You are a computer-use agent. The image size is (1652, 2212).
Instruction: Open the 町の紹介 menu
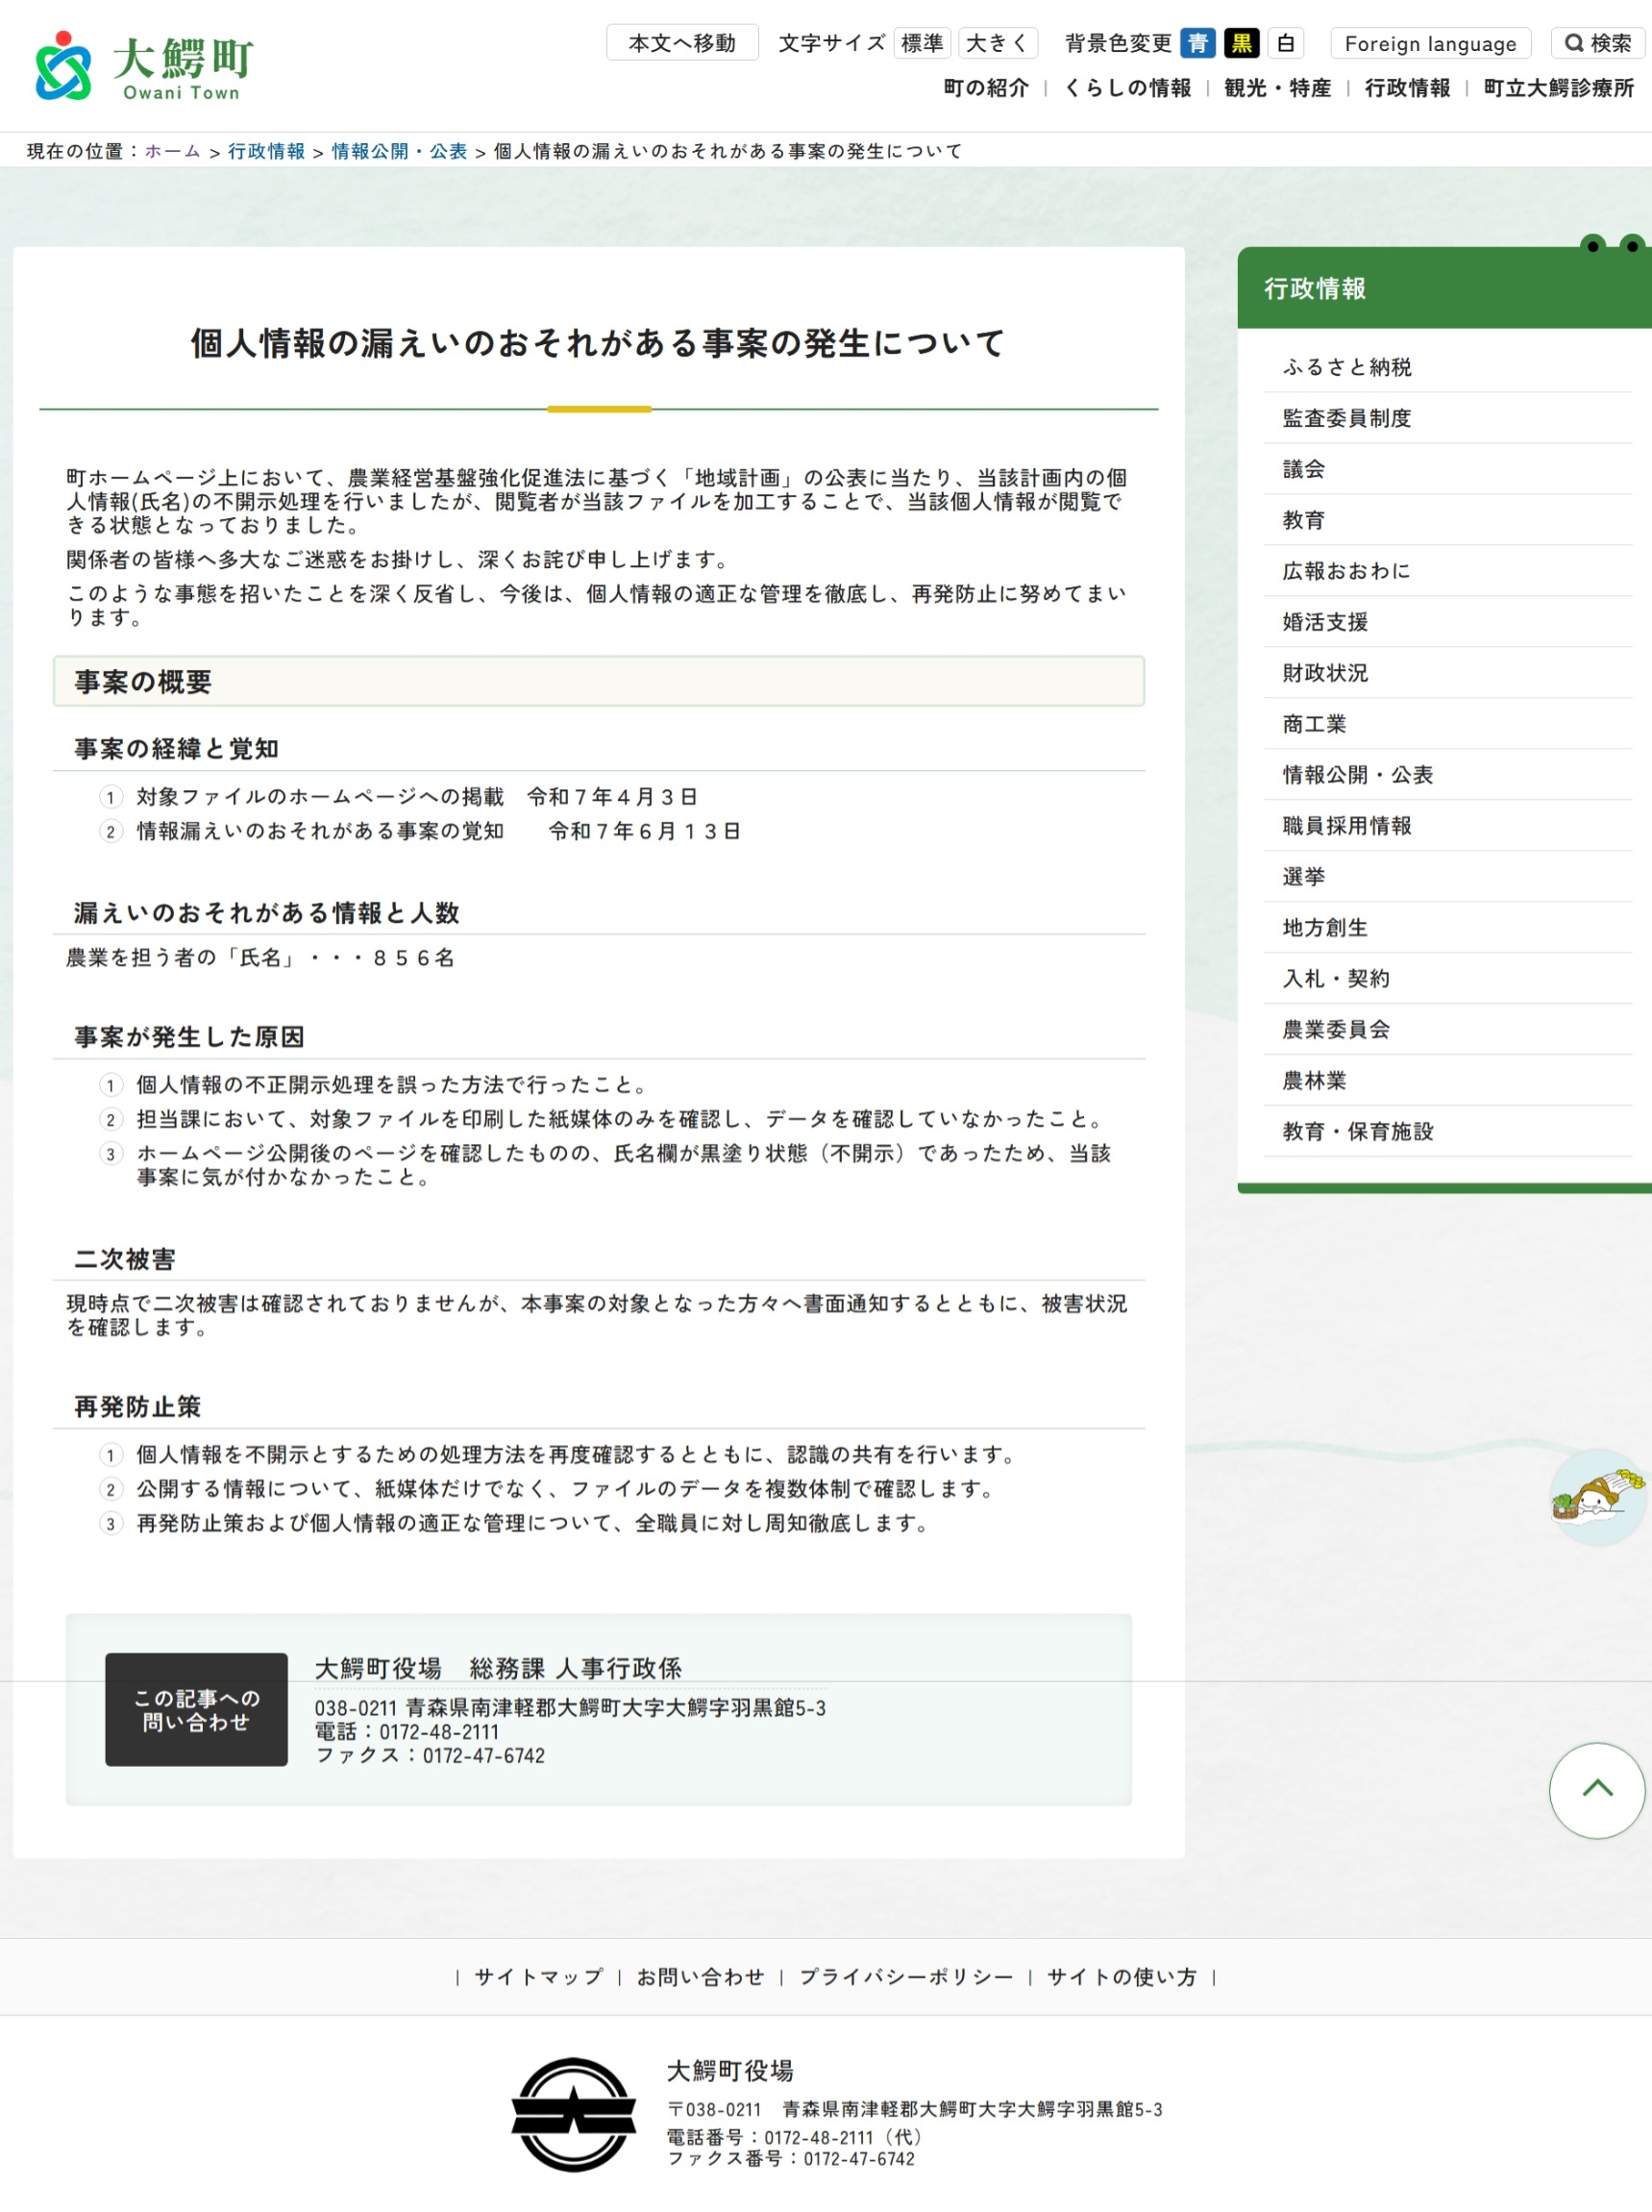(985, 88)
